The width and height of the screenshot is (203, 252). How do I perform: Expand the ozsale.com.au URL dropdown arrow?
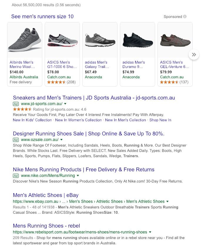click(61, 140)
